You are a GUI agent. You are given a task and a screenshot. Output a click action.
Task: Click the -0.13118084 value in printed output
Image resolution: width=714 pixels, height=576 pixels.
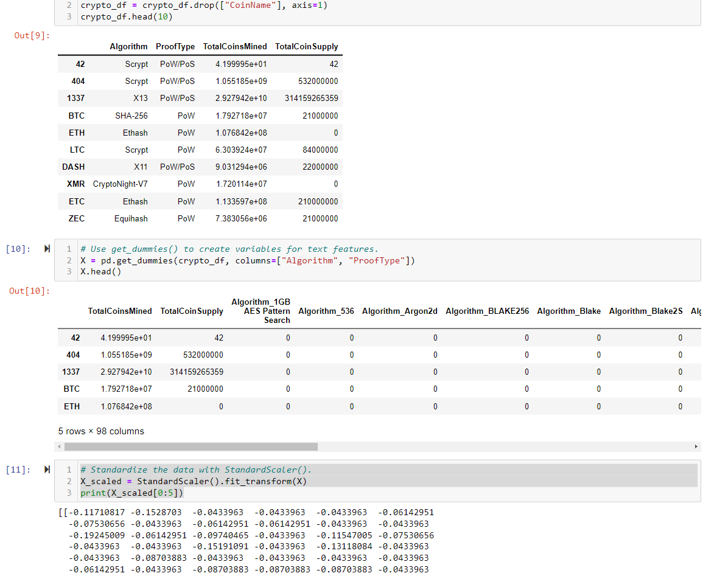point(345,546)
